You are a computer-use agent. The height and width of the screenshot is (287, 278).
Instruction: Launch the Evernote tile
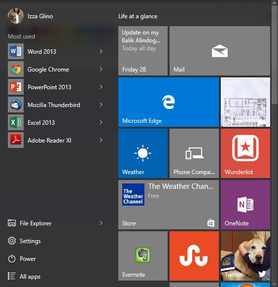click(x=143, y=256)
